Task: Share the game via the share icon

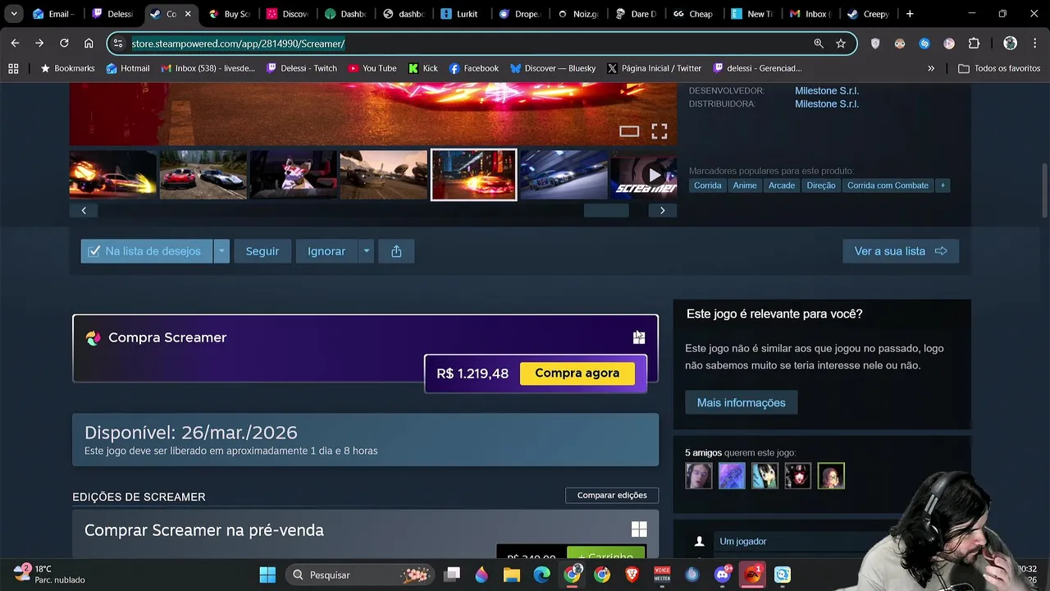Action: [x=396, y=251]
